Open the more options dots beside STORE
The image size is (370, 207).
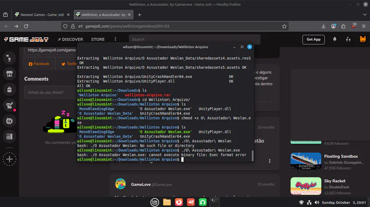115,39
